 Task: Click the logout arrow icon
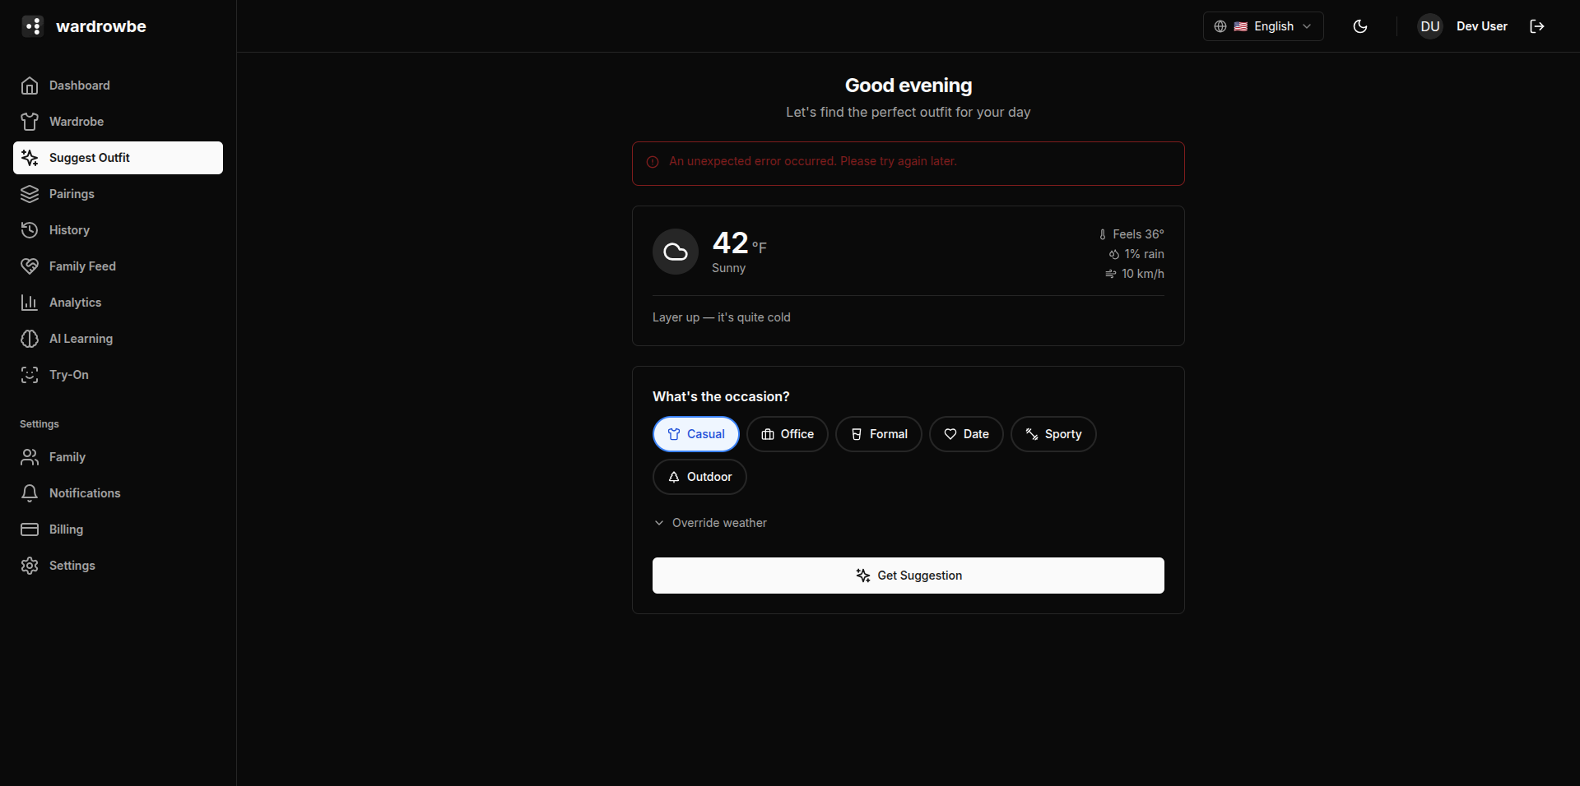pyautogui.click(x=1536, y=26)
